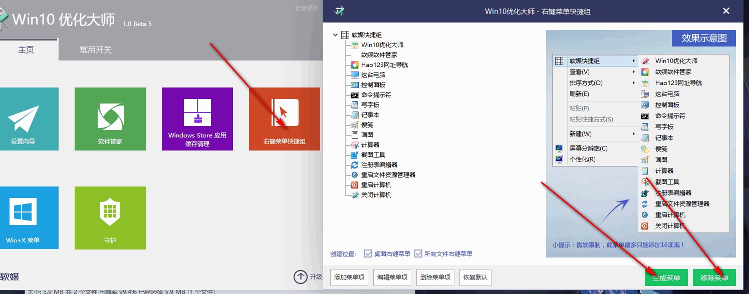This screenshot has height=294, width=749.
Task: Select 命令提示符 tree item
Action: [x=376, y=95]
